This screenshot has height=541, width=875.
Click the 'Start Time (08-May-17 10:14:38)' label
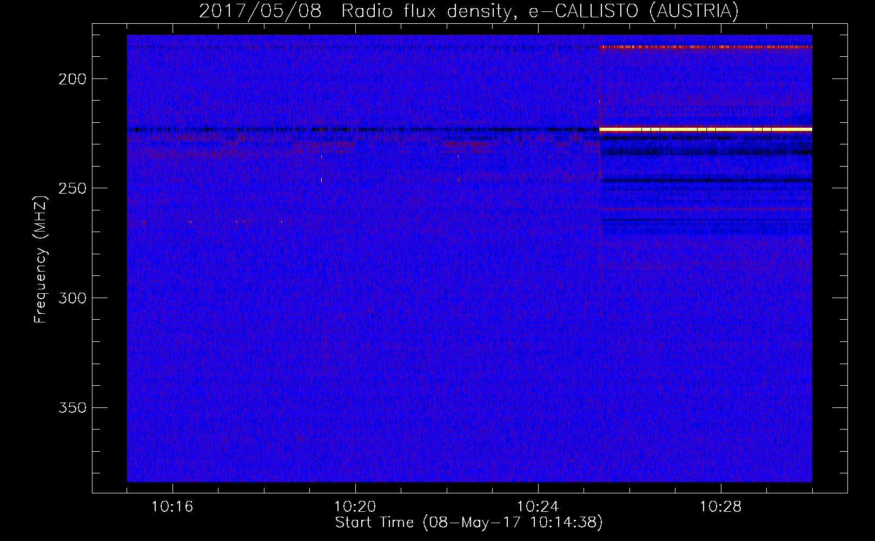point(468,523)
